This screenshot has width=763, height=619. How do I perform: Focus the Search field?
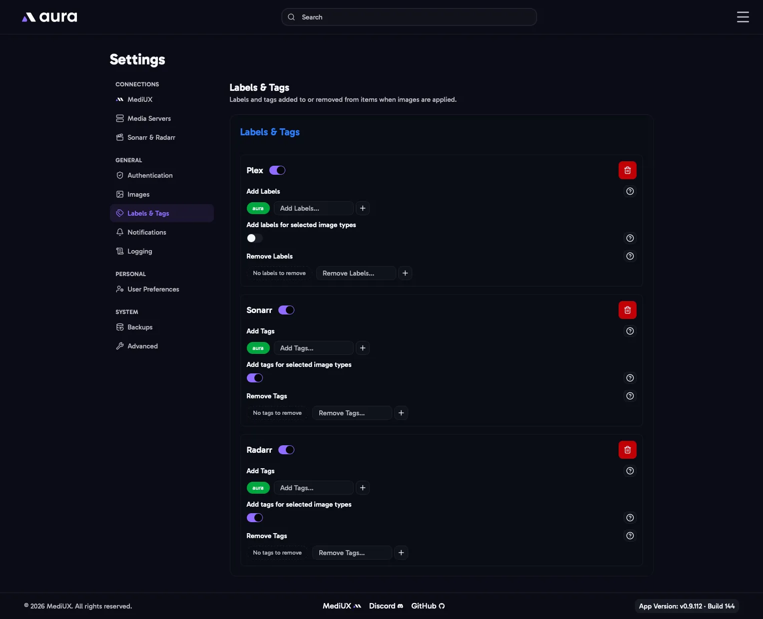coord(409,17)
